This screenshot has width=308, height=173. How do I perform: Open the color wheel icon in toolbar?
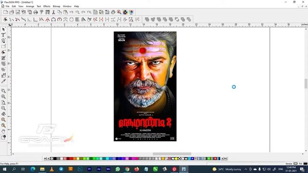[x=131, y=12]
